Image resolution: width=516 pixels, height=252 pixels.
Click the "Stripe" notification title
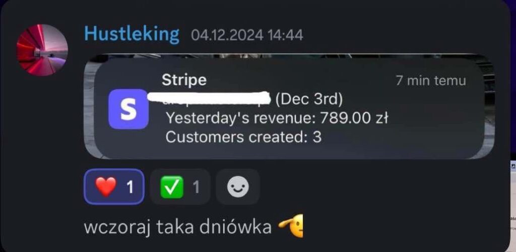pyautogui.click(x=184, y=80)
